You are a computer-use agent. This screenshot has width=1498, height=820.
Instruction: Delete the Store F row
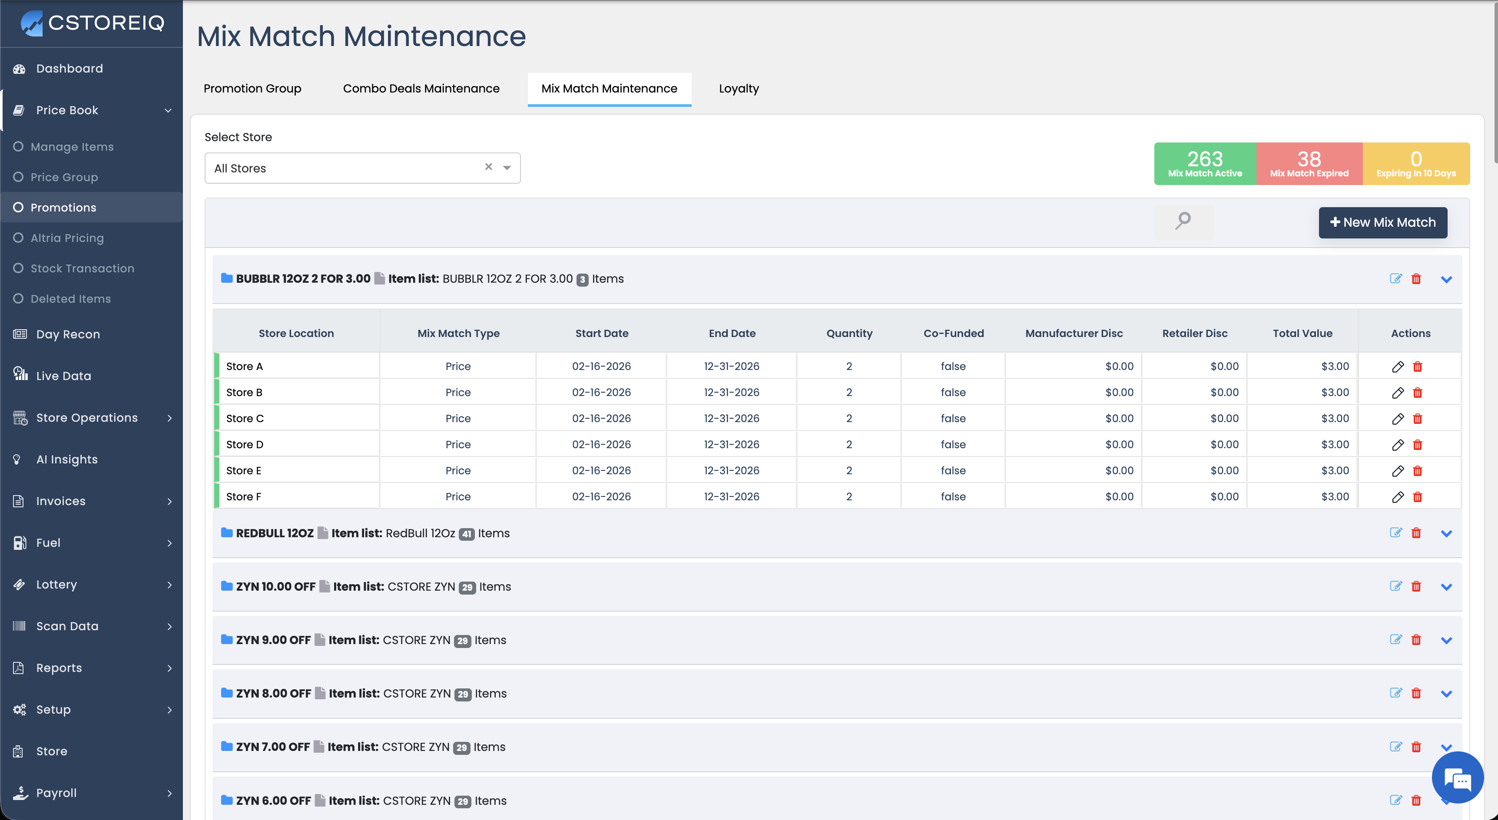pyautogui.click(x=1417, y=497)
